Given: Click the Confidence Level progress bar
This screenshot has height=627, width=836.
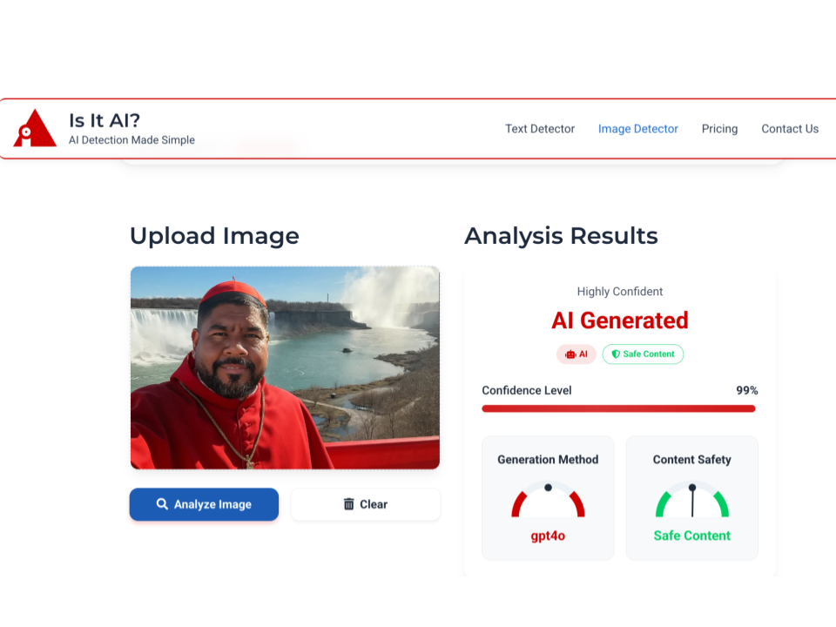Looking at the screenshot, I should [618, 409].
